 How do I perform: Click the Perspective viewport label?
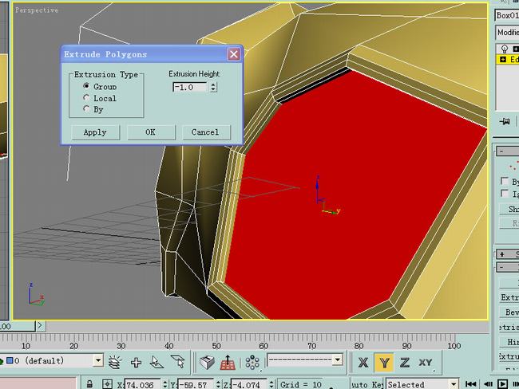[37, 10]
